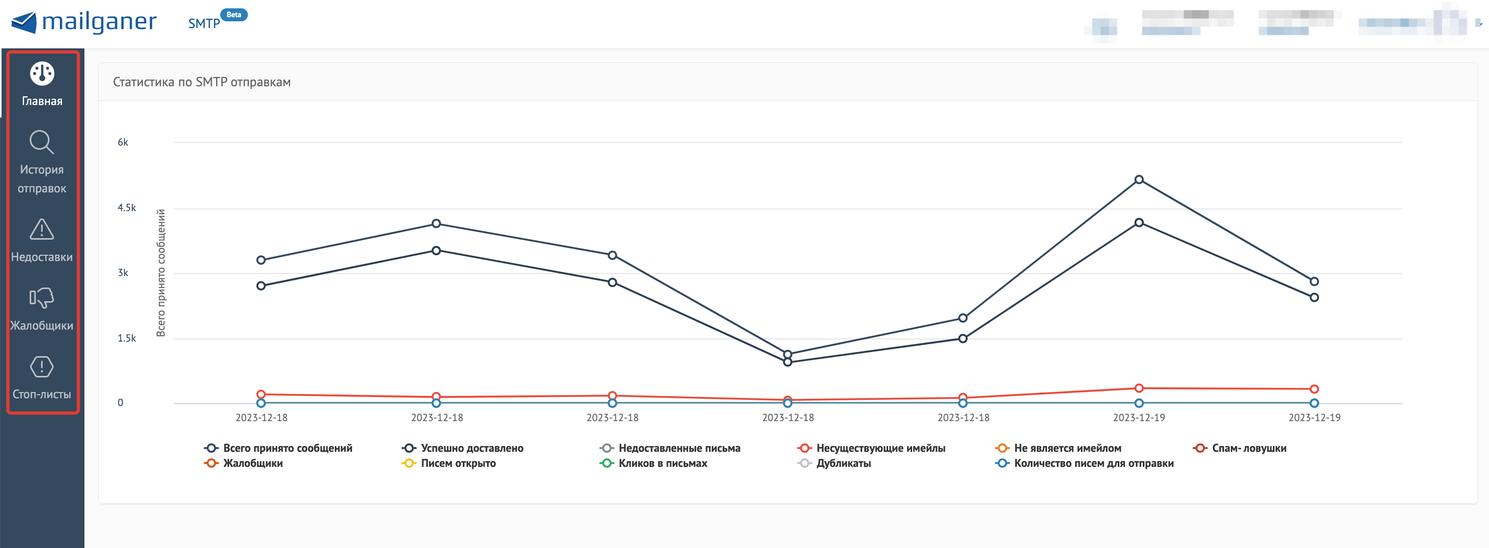1489x548 pixels.
Task: Click the Beta badge
Action: tap(234, 15)
